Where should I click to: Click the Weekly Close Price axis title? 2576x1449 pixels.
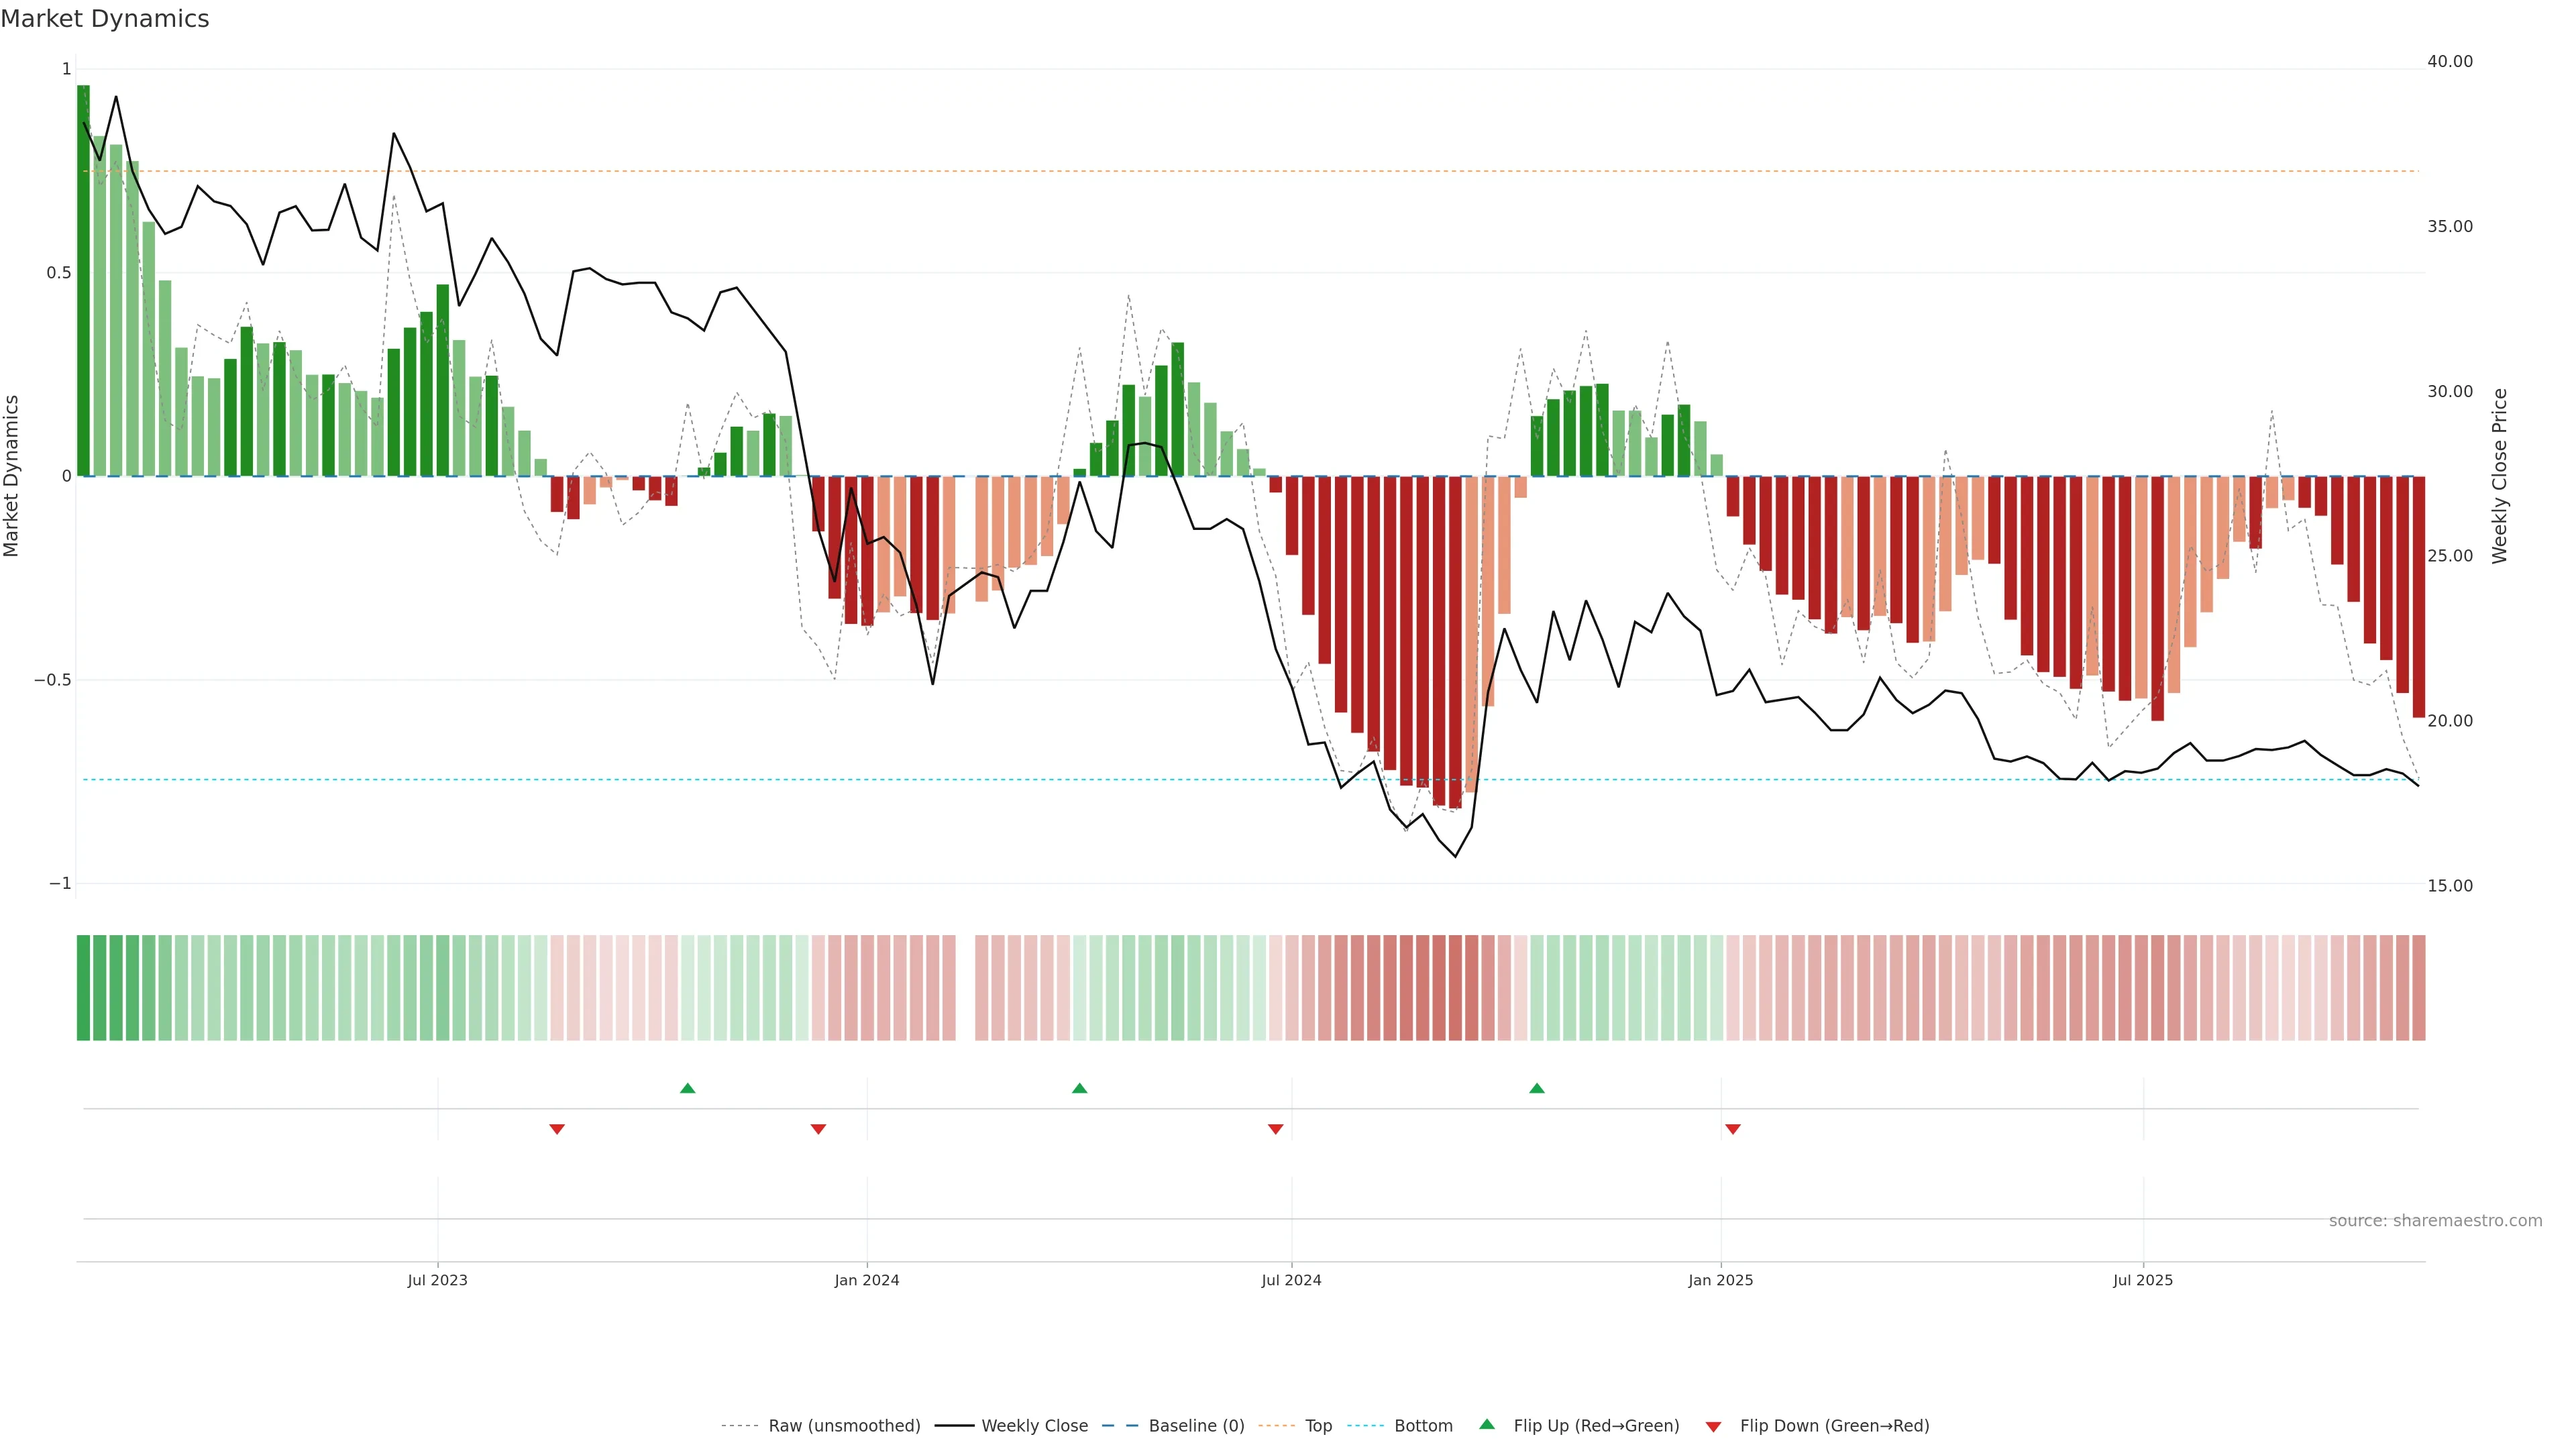[x=2500, y=476]
